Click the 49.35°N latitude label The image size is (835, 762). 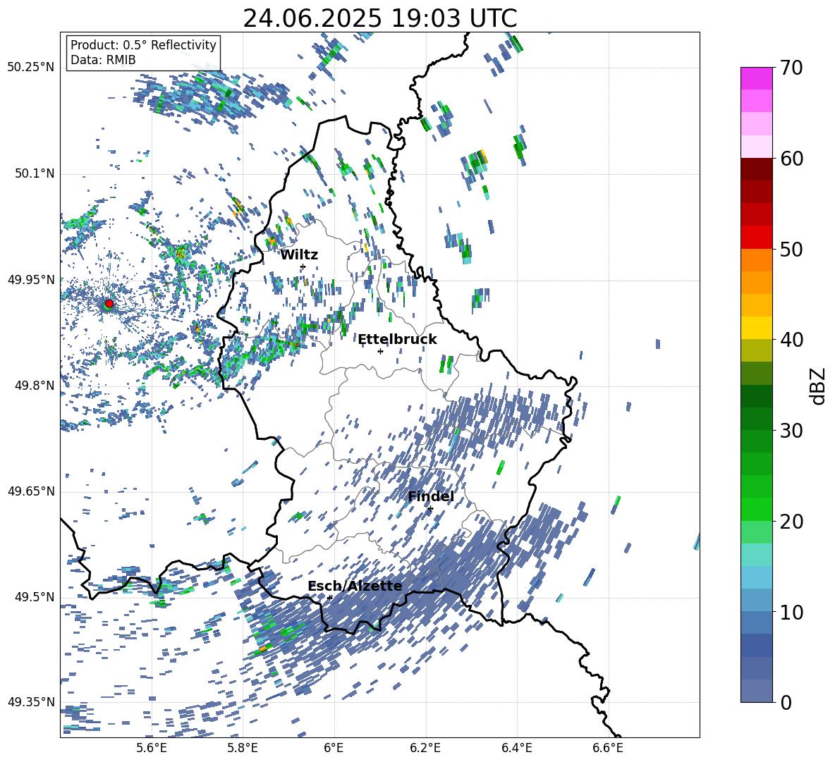click(x=31, y=702)
